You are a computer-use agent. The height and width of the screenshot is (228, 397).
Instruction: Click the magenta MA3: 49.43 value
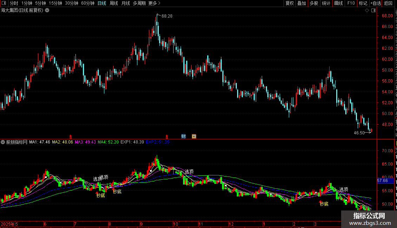click(x=85, y=142)
